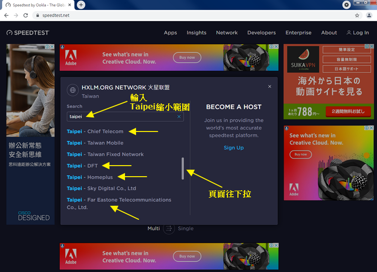Click the server list scrollbar

tap(183, 169)
